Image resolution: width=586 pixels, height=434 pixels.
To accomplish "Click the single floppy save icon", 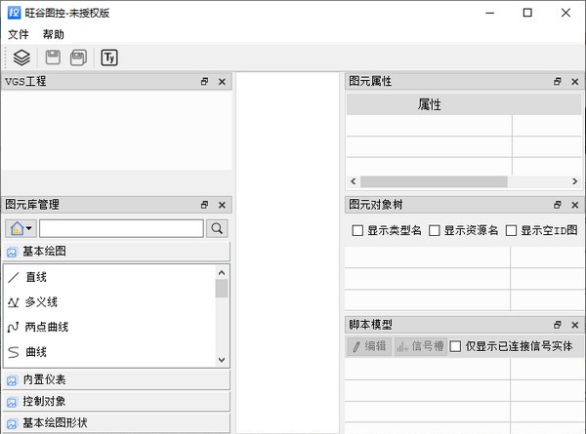I will coord(53,58).
